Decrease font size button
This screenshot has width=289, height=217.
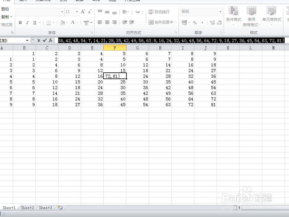point(90,12)
